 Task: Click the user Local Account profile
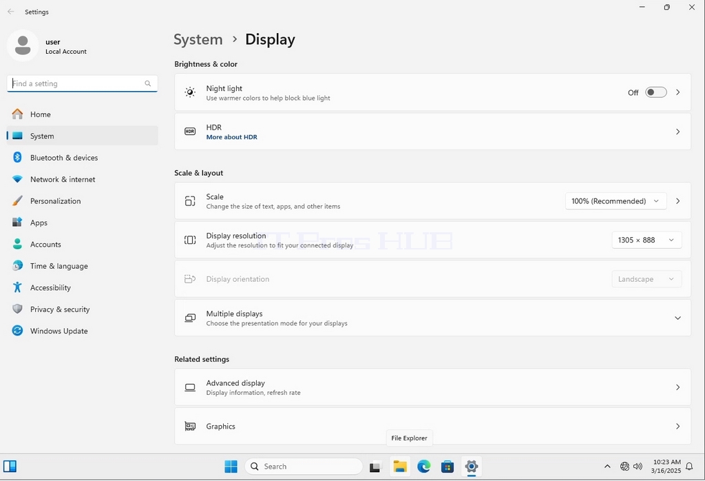pyautogui.click(x=48, y=46)
